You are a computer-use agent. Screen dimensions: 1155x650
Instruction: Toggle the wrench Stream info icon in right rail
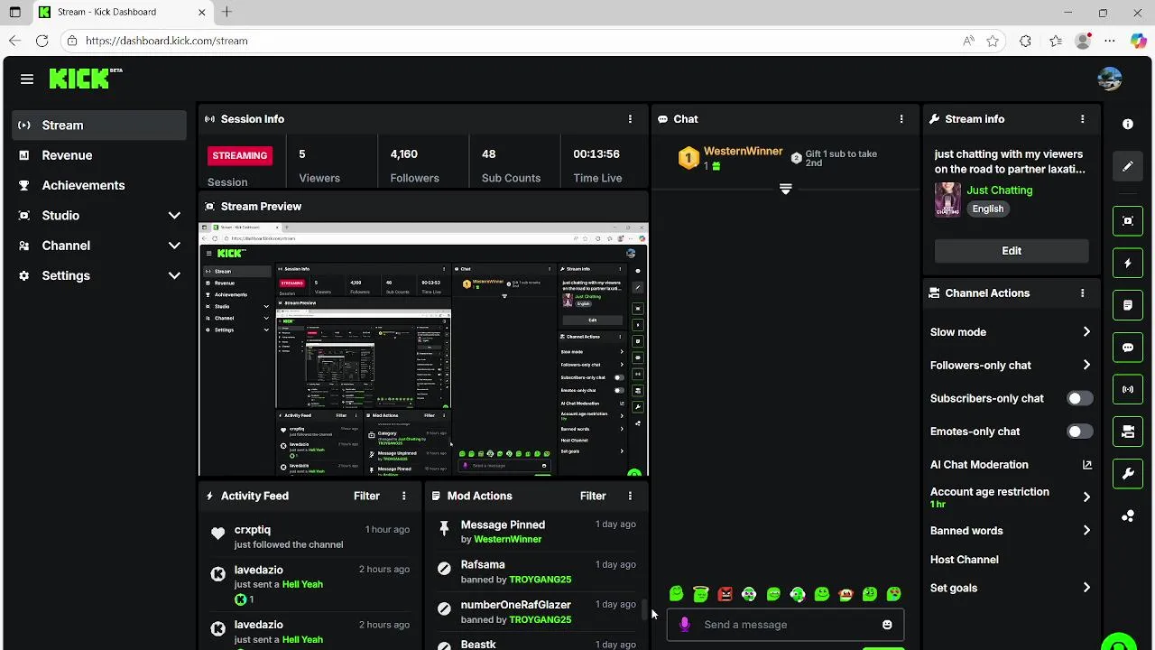click(x=1128, y=474)
